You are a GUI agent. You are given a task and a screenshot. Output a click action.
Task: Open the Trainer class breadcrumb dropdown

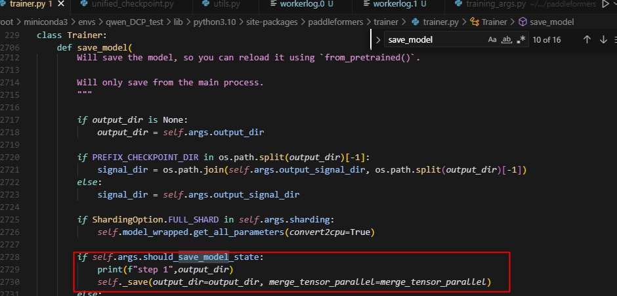(x=494, y=22)
